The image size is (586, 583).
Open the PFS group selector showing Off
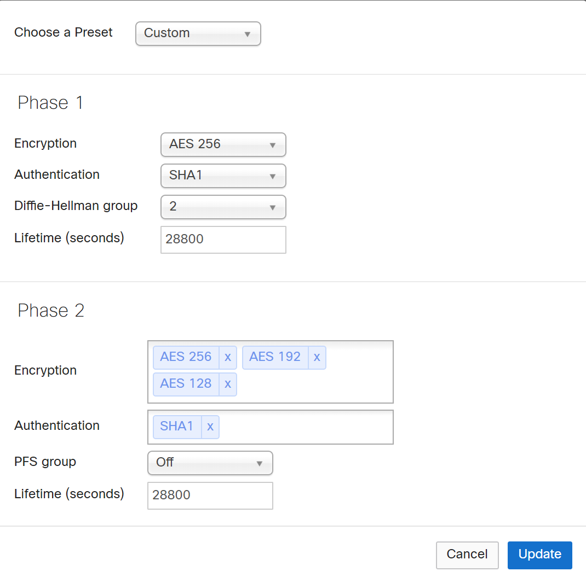point(210,463)
